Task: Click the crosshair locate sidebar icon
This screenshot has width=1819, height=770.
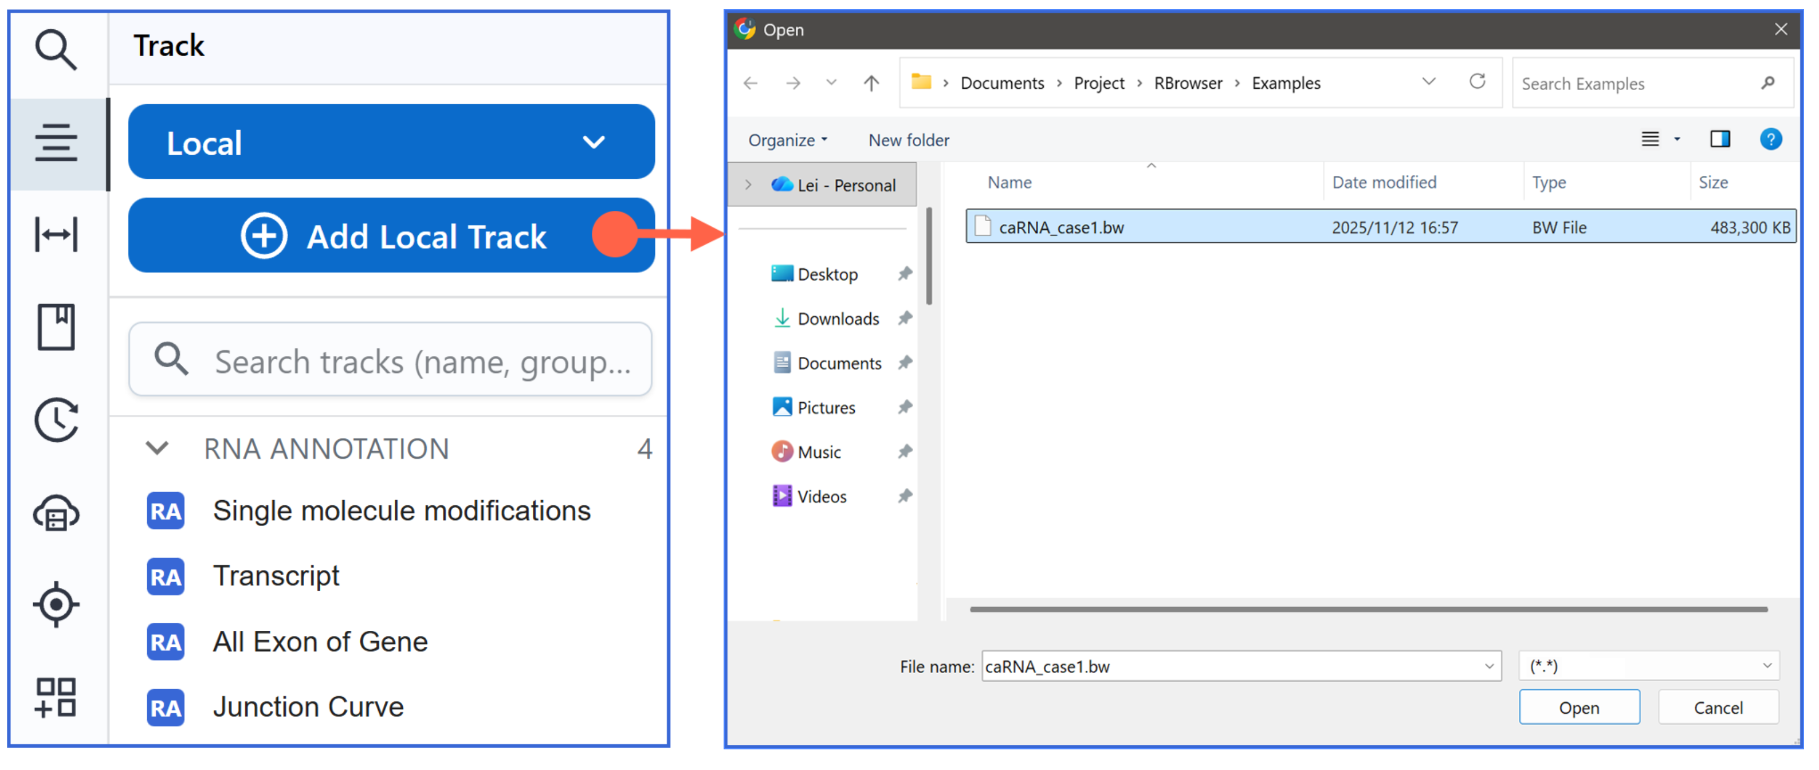Action: [x=56, y=604]
